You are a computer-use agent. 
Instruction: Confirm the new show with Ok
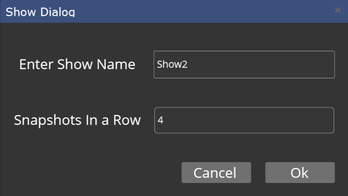point(300,172)
